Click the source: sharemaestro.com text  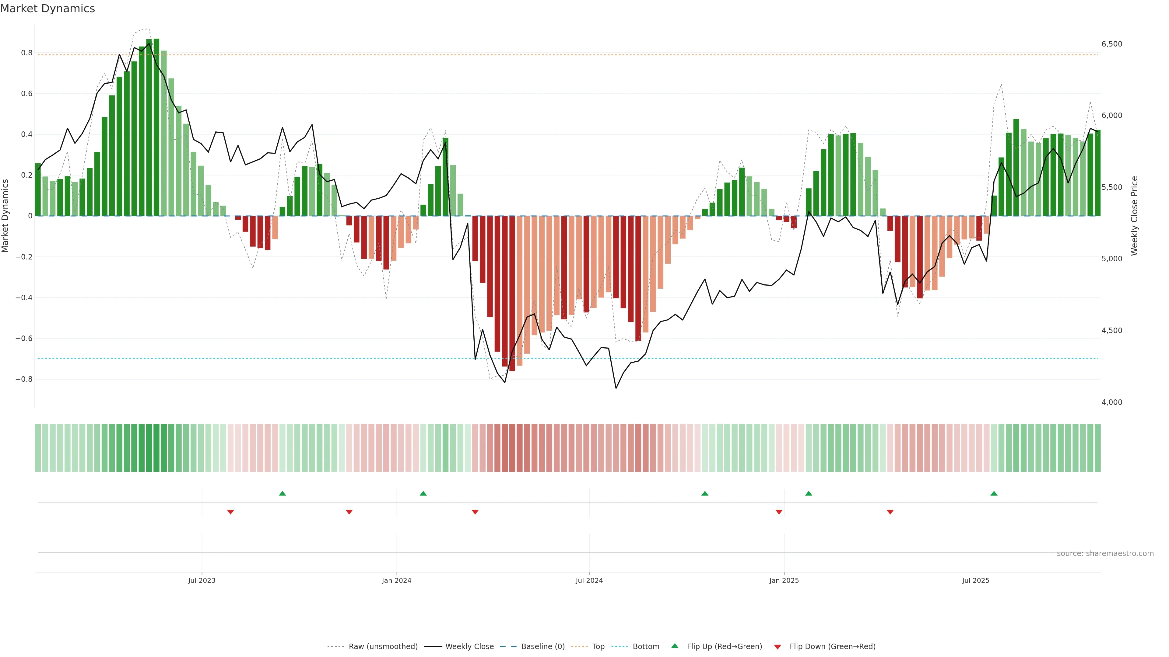(x=1105, y=554)
